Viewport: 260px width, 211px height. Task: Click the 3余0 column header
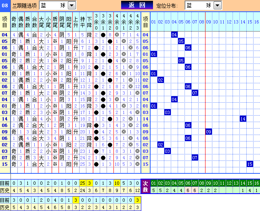coord(96,22)
